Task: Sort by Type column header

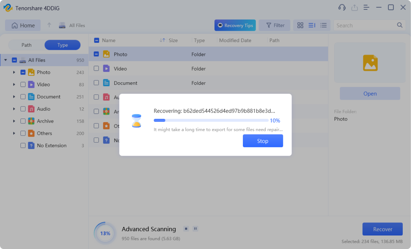Action: pyautogui.click(x=199, y=40)
